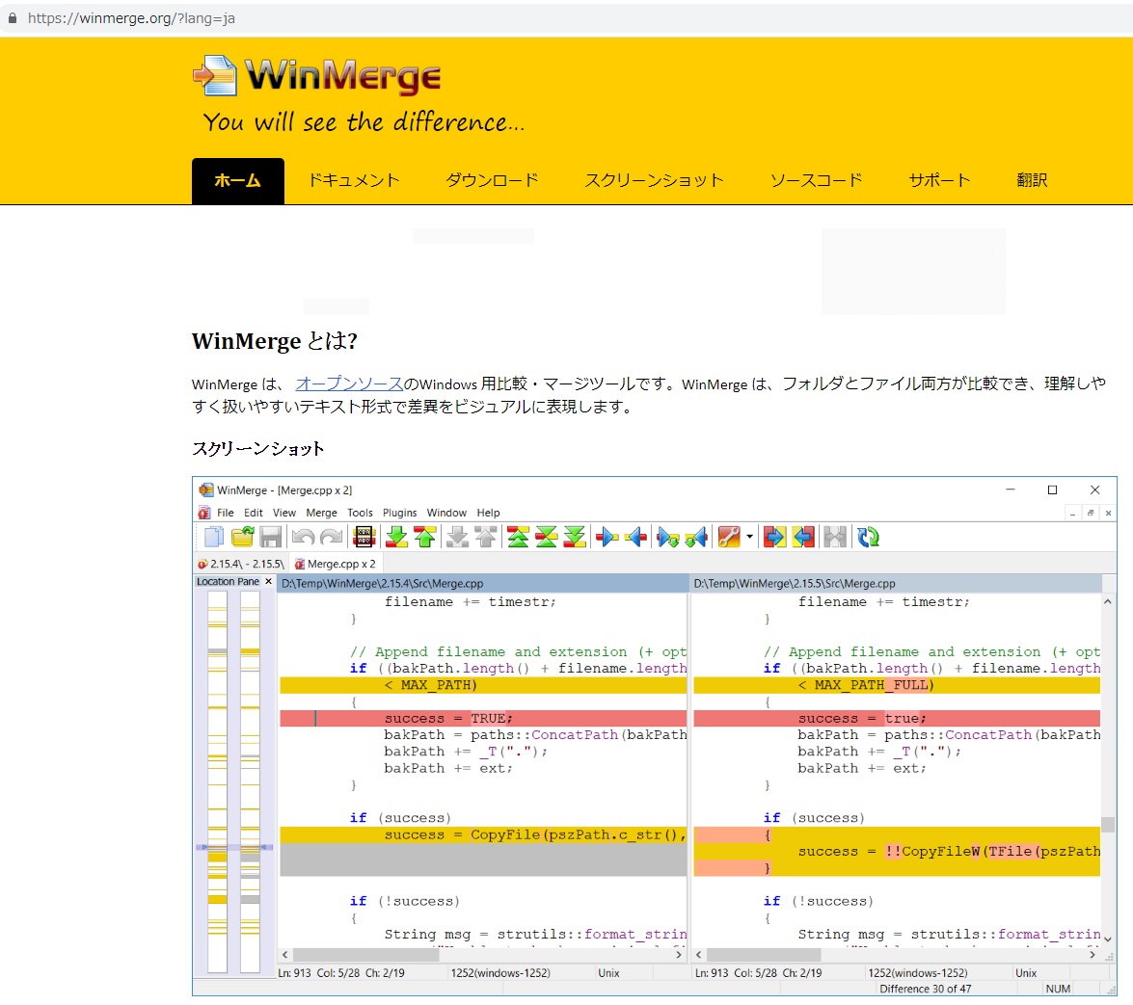This screenshot has width=1133, height=1005.
Task: Open the Tools menu
Action: (360, 513)
